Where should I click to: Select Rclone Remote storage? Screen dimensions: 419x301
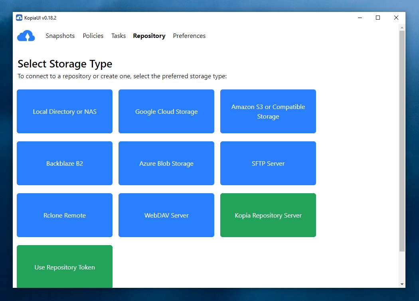[x=65, y=215]
